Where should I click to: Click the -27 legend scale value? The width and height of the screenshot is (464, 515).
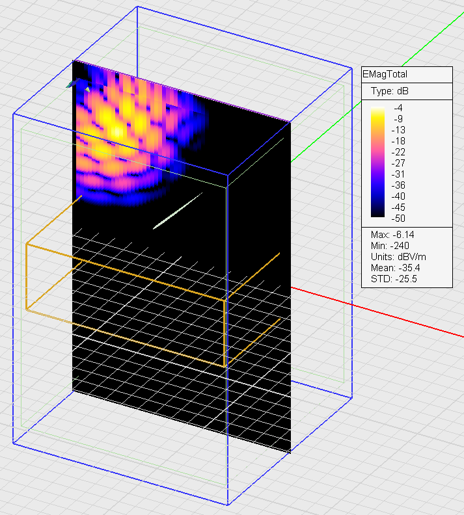[398, 163]
